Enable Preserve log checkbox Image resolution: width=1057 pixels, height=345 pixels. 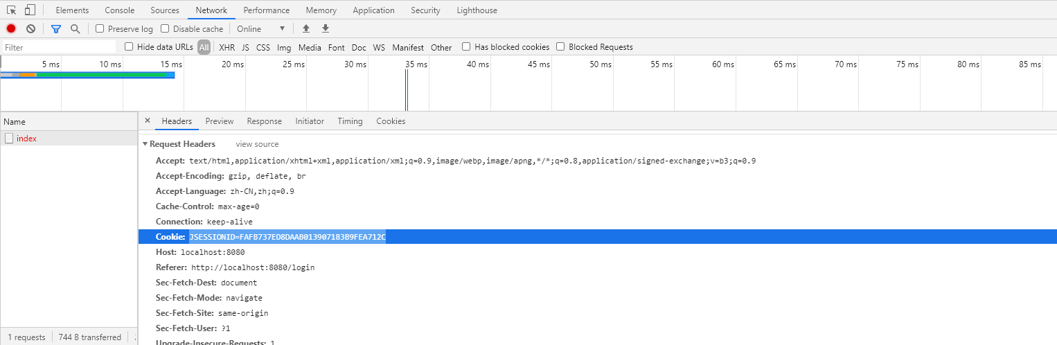pos(100,28)
